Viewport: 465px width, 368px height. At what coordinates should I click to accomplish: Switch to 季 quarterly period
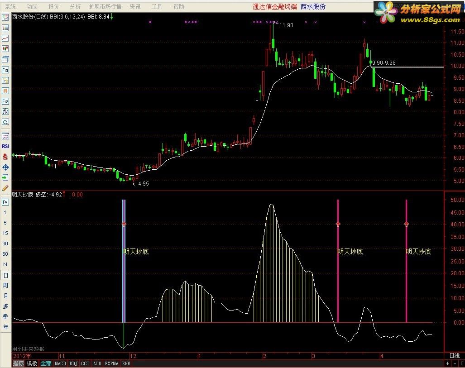tap(5, 316)
